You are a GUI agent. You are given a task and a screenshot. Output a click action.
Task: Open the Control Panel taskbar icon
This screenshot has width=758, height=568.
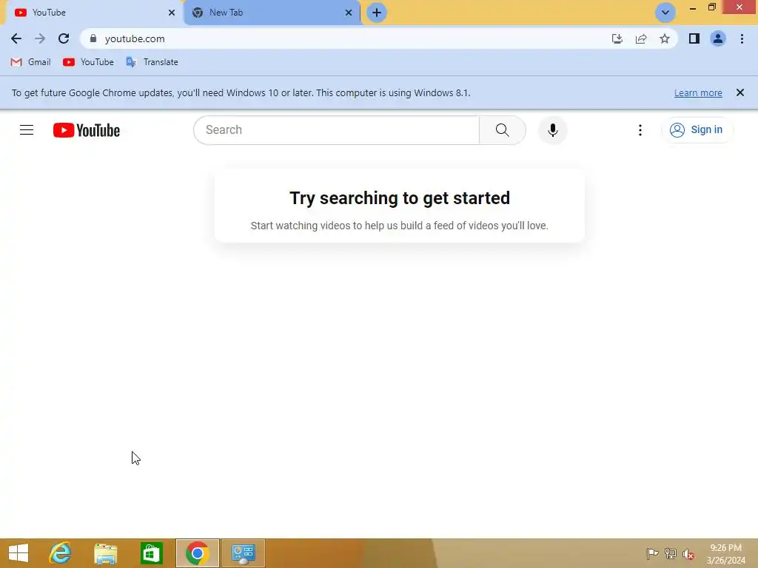point(243,553)
